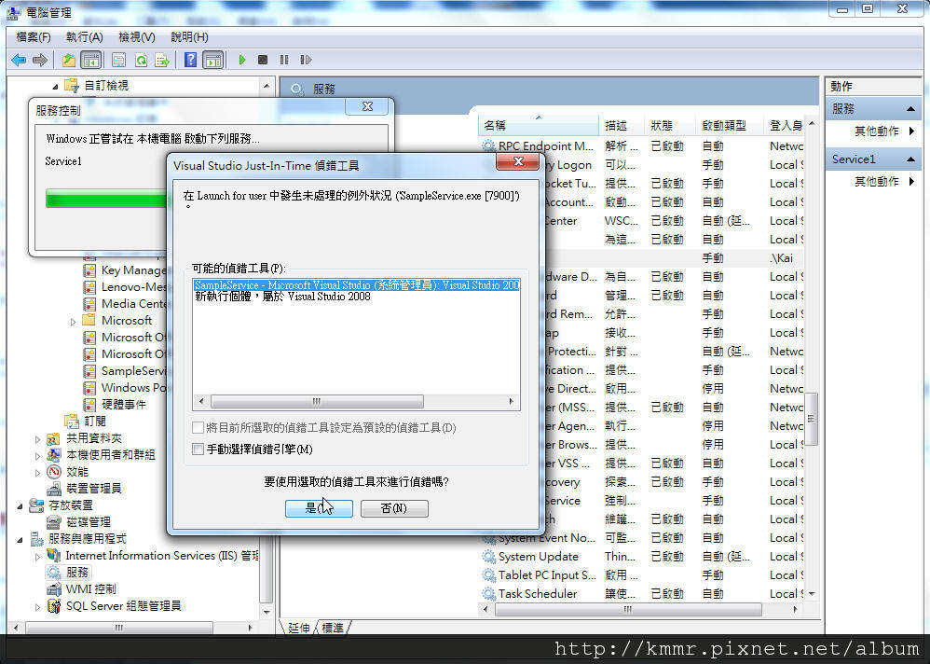Viewport: 930px width, 664px height.
Task: Sort services by the 啟動類型 column header
Action: point(730,125)
